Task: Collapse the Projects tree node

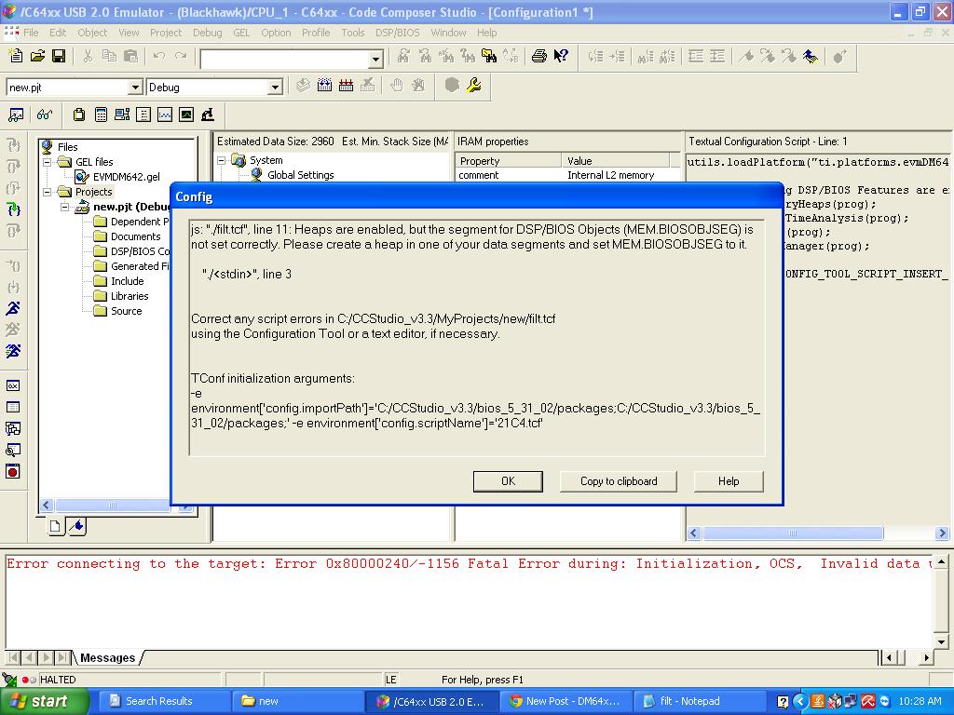Action: [48, 192]
